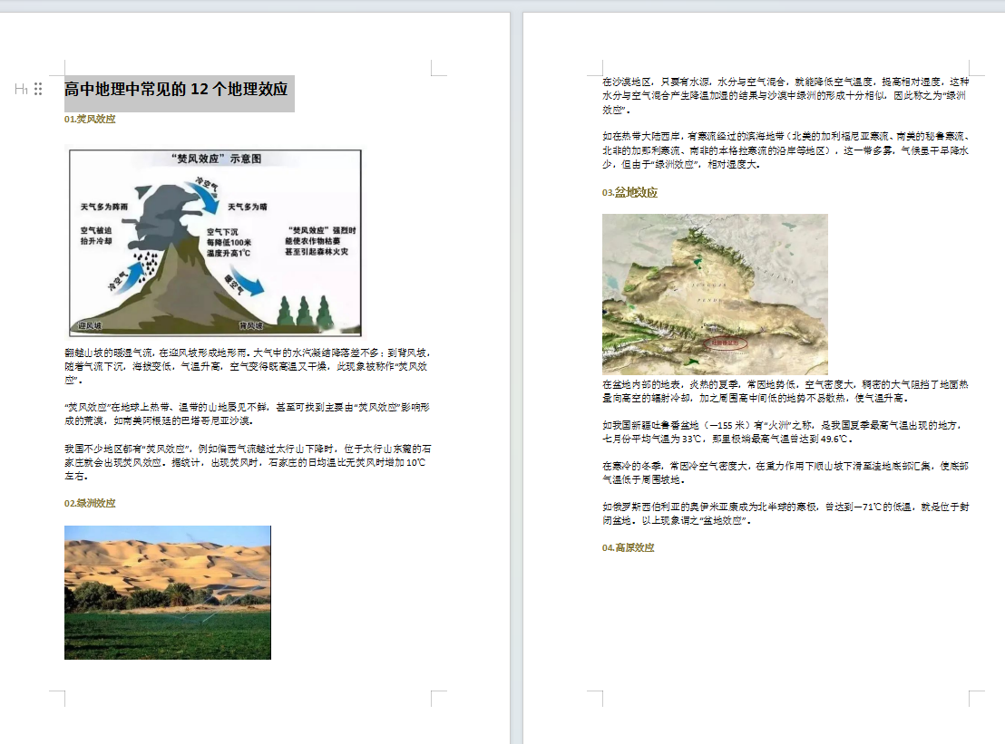Click the heading 02.绿洲效应
The width and height of the screenshot is (1005, 744).
90,503
